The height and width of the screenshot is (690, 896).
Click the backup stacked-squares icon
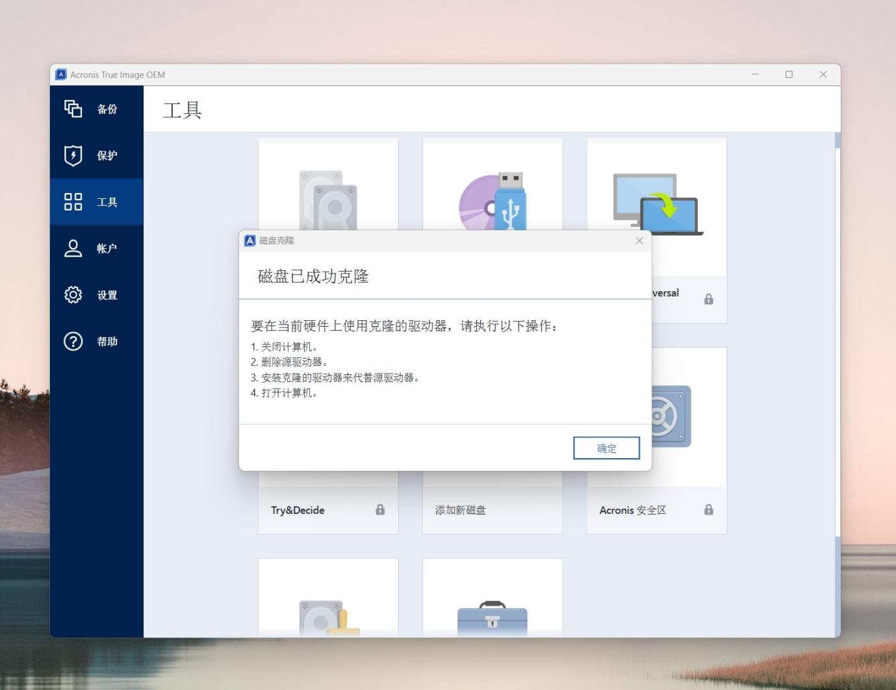pos(73,109)
